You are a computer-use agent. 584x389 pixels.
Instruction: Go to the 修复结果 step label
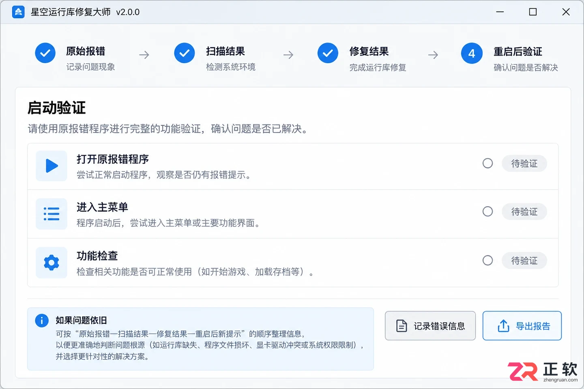point(369,51)
